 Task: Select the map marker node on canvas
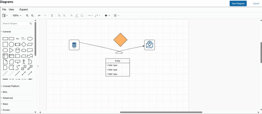(149, 45)
